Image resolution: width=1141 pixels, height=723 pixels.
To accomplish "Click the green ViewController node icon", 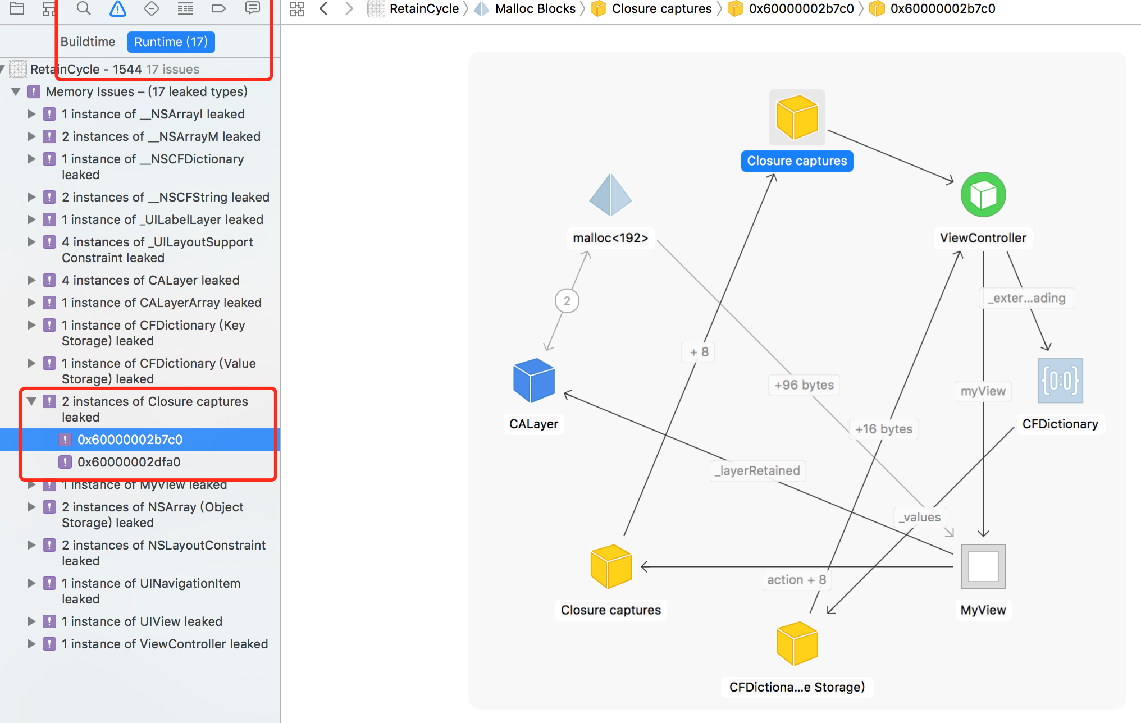I will [x=983, y=195].
